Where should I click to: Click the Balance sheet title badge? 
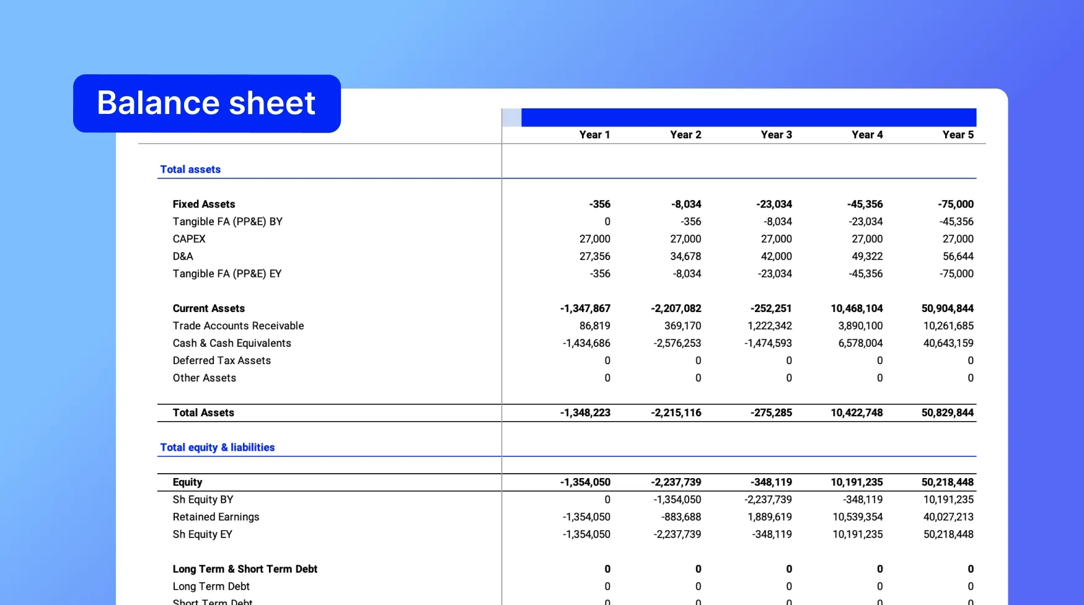click(x=206, y=103)
